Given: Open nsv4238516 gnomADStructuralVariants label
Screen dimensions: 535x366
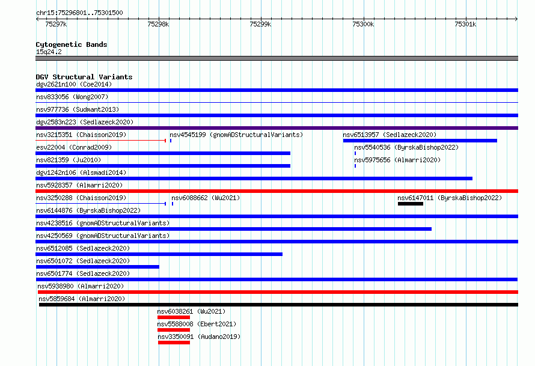Looking at the screenshot, I should pyautogui.click(x=103, y=223).
